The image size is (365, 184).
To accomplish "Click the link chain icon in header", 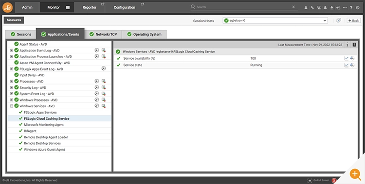I will pyautogui.click(x=312, y=8).
